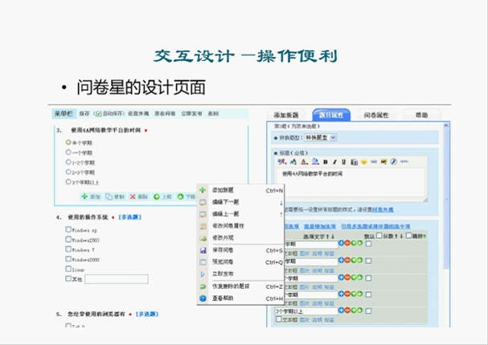488x345 pixels.
Task: Click the floppy disk icon beside 保存问卷
Action: 203,250
